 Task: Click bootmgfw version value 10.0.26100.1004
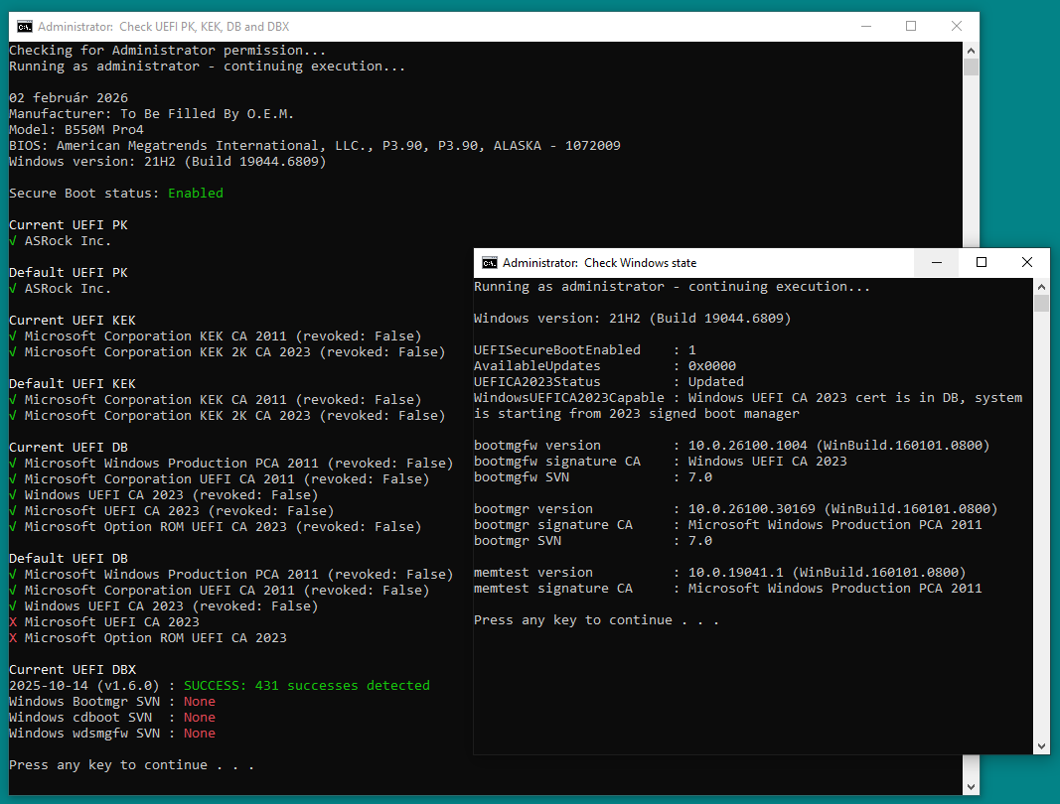pos(748,446)
